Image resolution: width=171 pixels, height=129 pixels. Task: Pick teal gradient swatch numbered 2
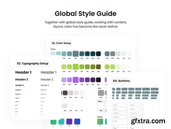[61, 121]
